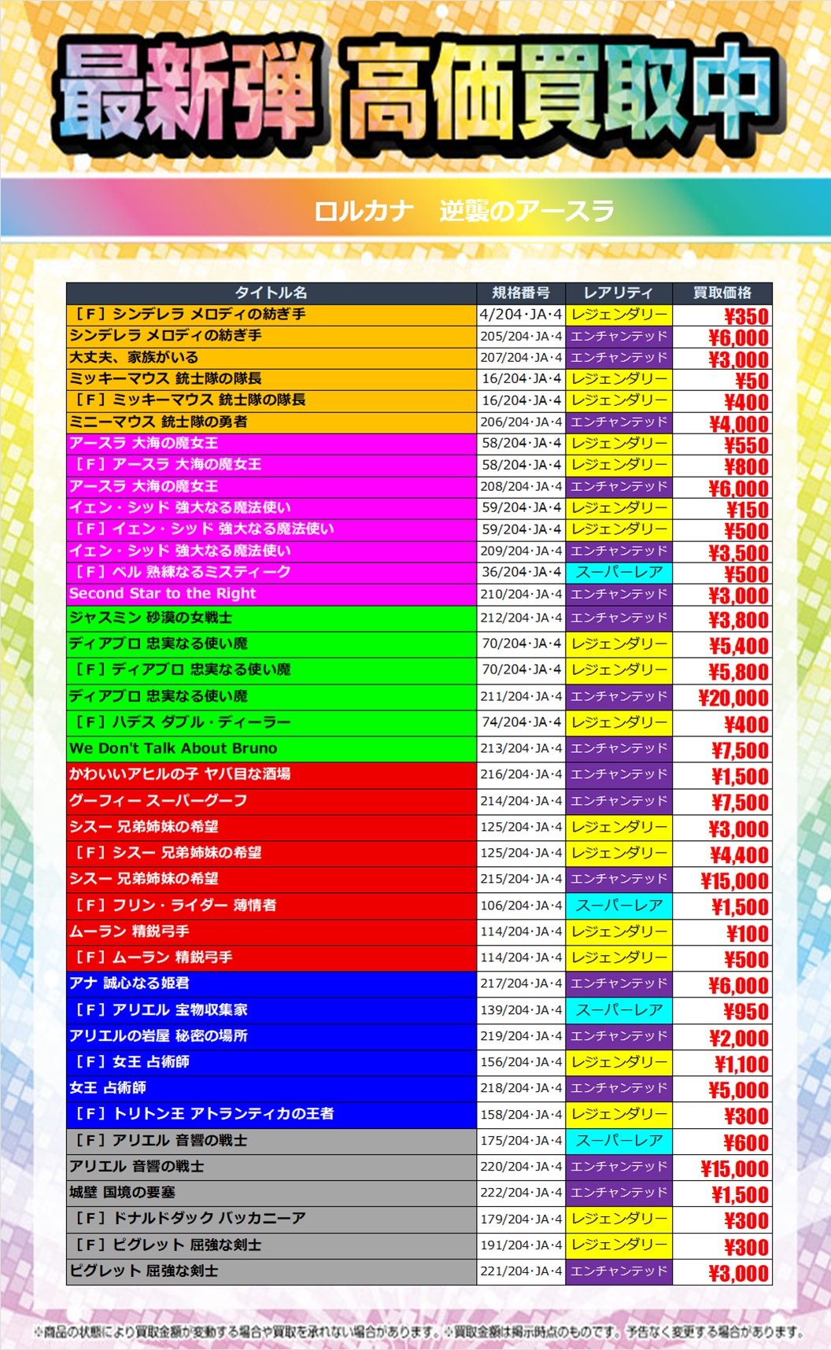Select the [F] 女王 占術師 title
This screenshot has width=831, height=1350.
click(x=132, y=1062)
